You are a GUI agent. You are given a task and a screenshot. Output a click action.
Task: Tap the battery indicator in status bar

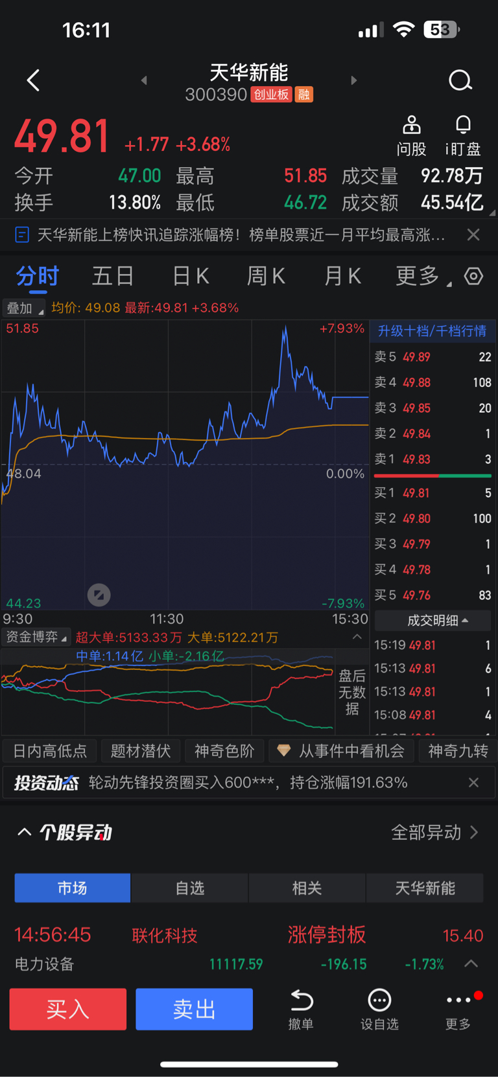point(442,30)
